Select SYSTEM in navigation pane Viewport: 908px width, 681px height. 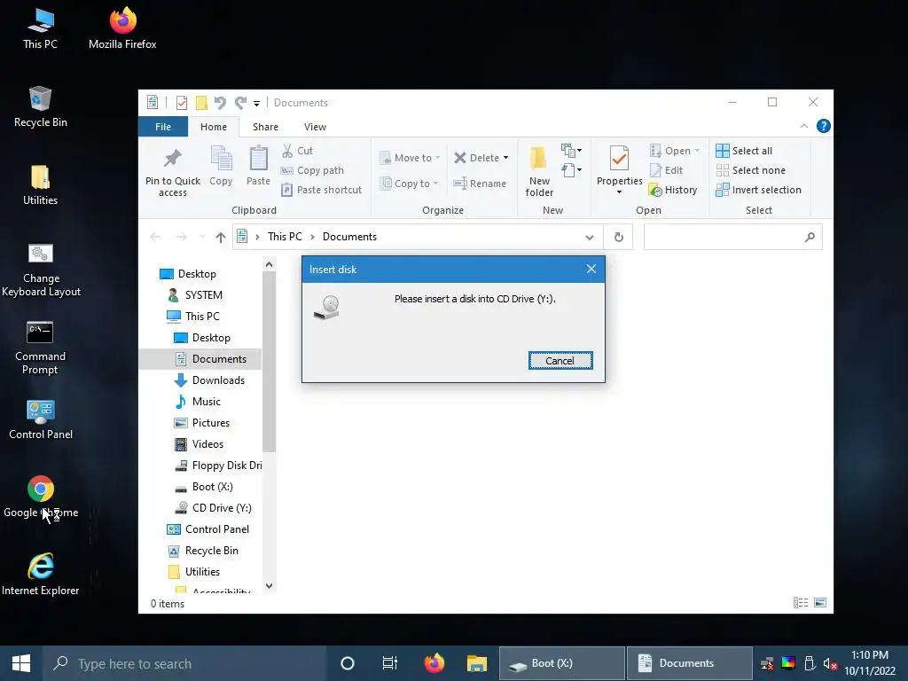(x=203, y=295)
